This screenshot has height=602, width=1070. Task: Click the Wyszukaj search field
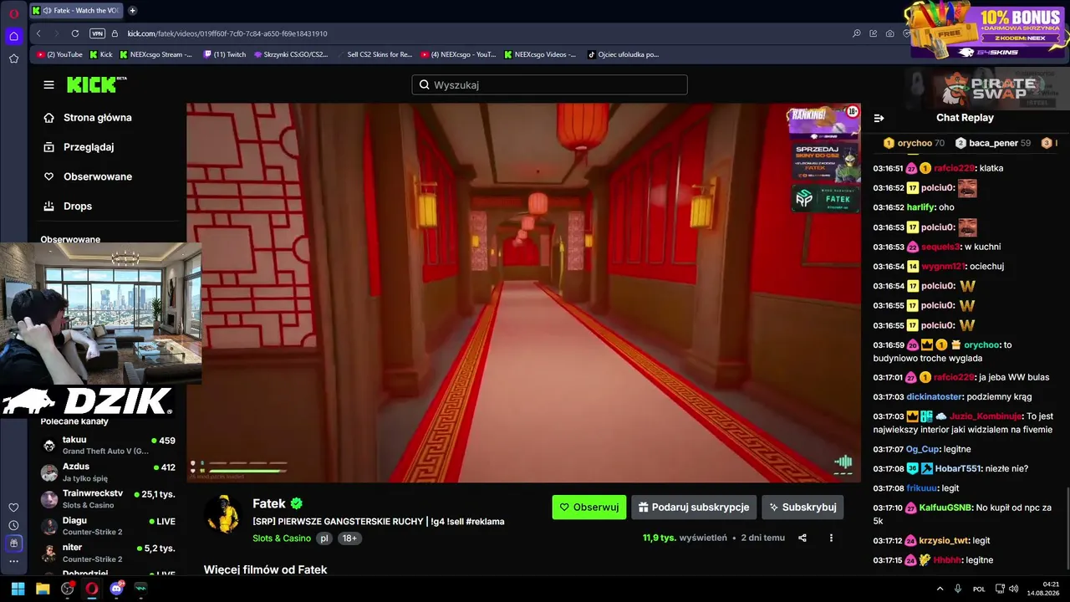point(549,84)
